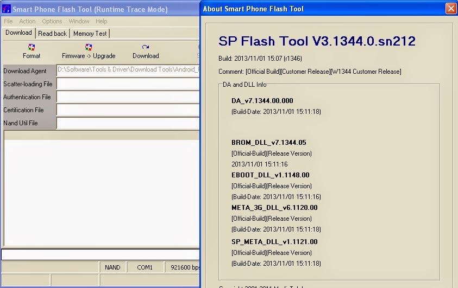
Task: Switch to the Memory Test tab
Action: 90,34
